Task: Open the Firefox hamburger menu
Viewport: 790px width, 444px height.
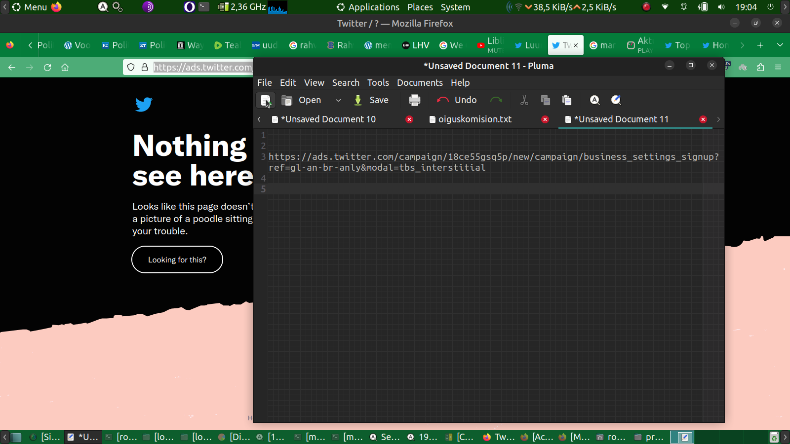Action: pyautogui.click(x=778, y=67)
